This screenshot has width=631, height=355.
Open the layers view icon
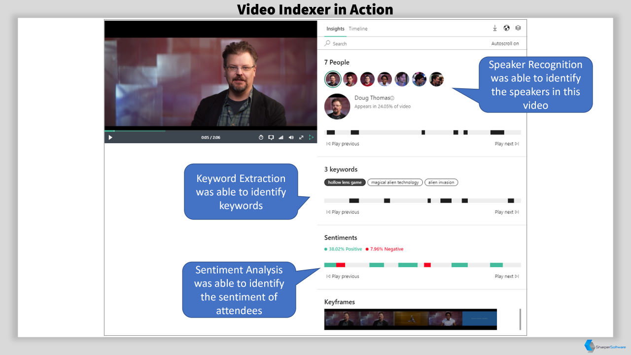pyautogui.click(x=518, y=28)
